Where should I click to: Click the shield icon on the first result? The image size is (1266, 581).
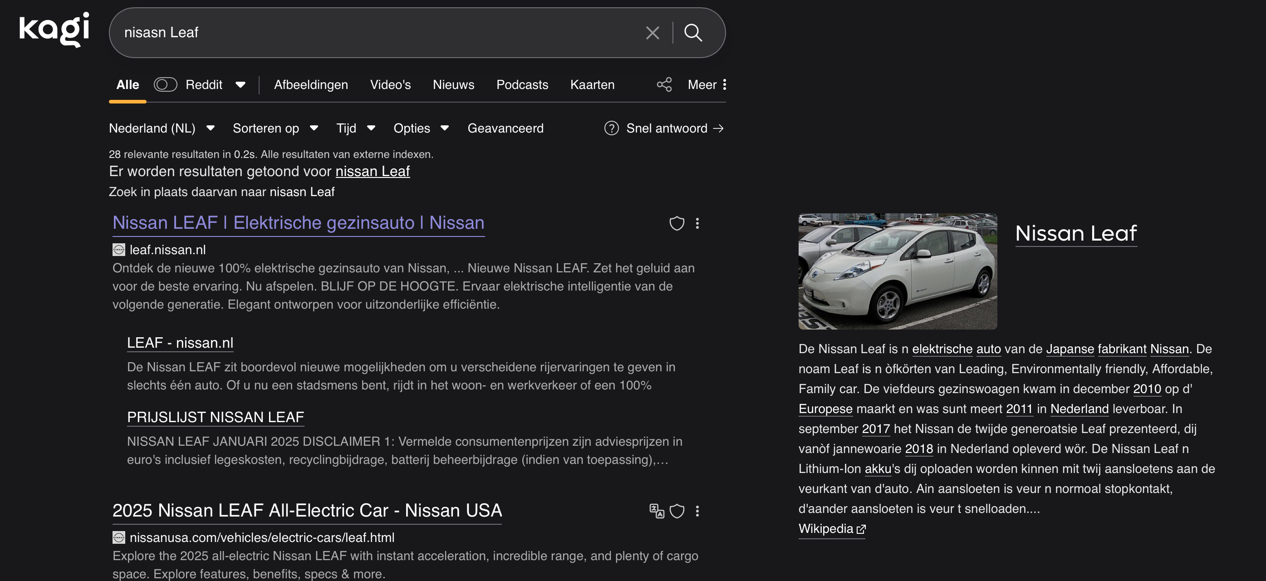[677, 223]
